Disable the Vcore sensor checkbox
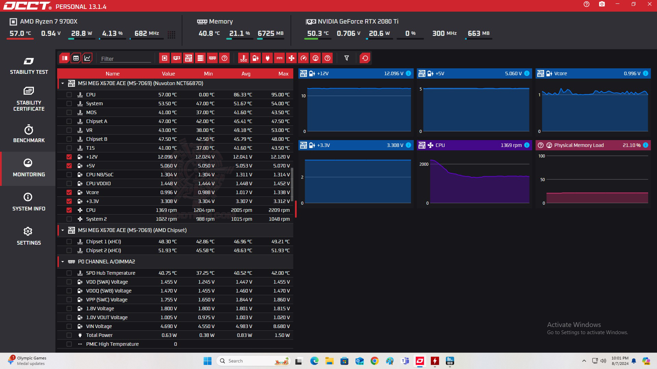The height and width of the screenshot is (369, 657). click(69, 192)
